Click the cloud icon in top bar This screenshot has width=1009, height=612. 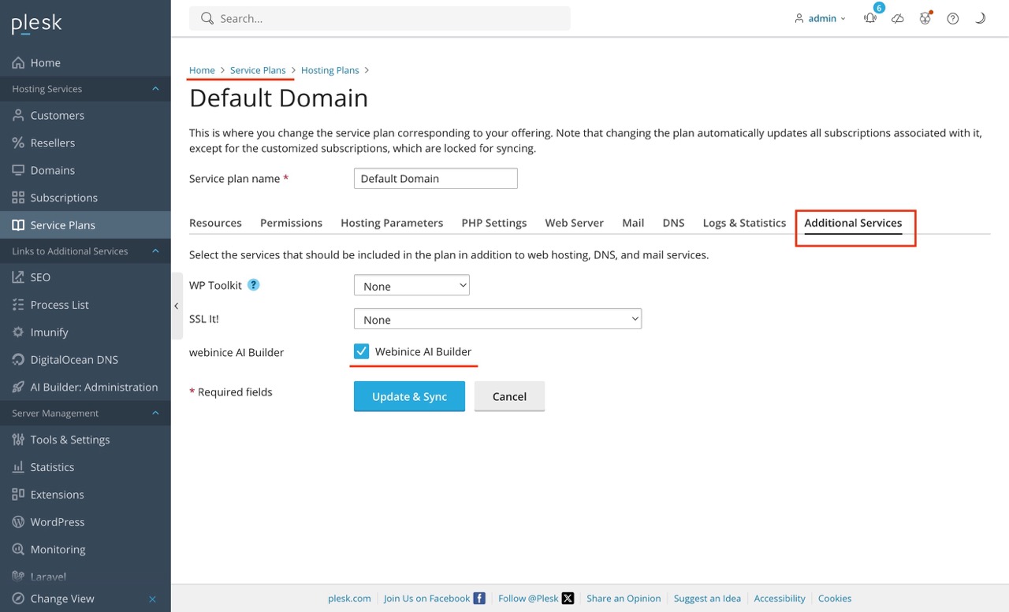(898, 18)
